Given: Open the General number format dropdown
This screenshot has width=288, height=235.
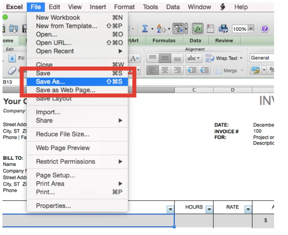Looking at the screenshot, I should (x=262, y=58).
